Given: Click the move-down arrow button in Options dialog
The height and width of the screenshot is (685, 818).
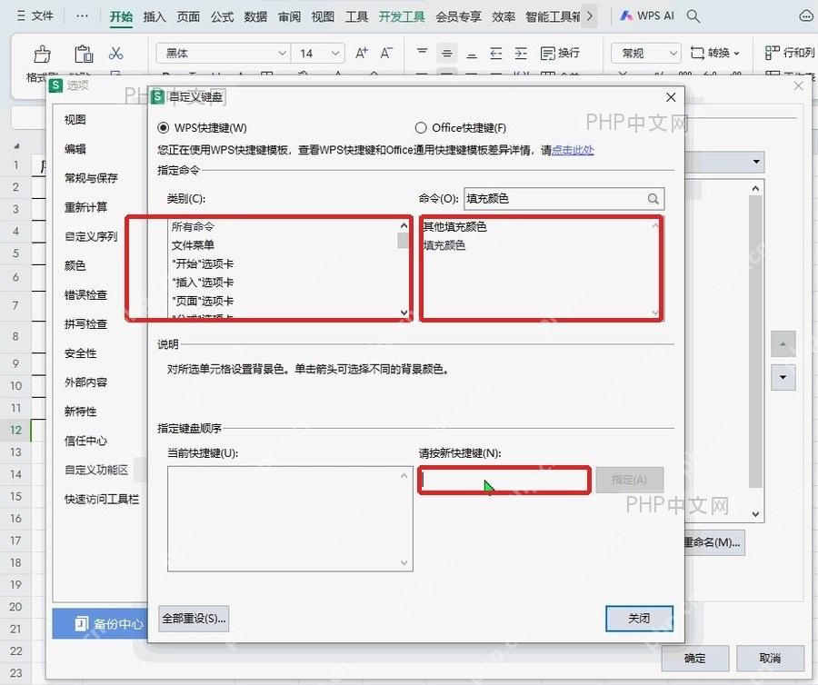Looking at the screenshot, I should (x=783, y=377).
